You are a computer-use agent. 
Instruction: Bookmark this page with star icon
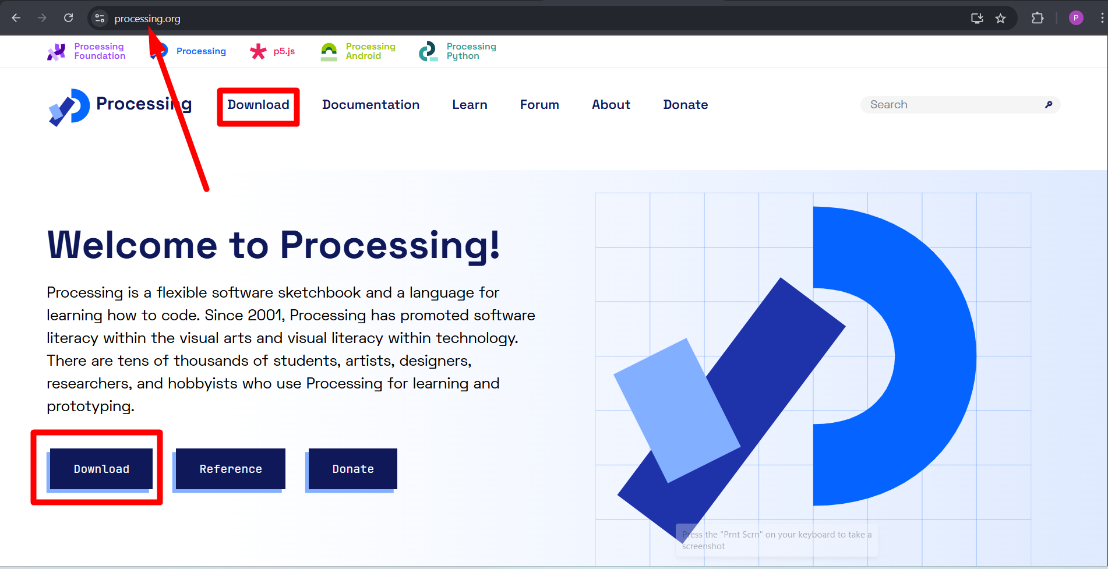(1000, 19)
